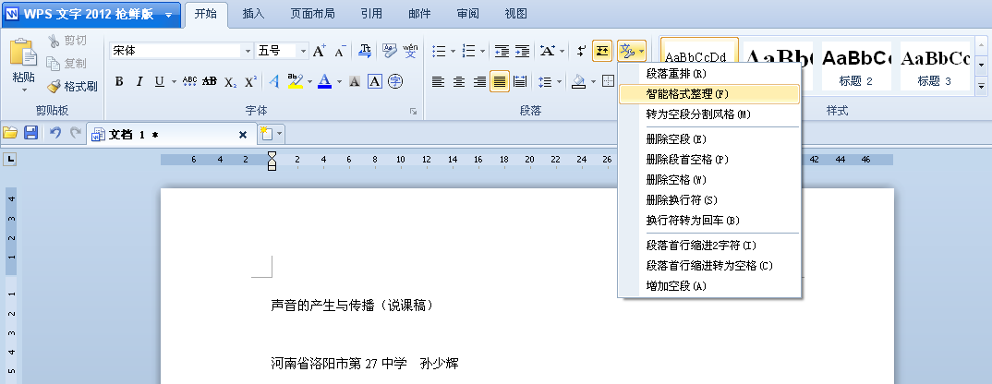Apply Superscript formatting
The height and width of the screenshot is (384, 992).
250,81
